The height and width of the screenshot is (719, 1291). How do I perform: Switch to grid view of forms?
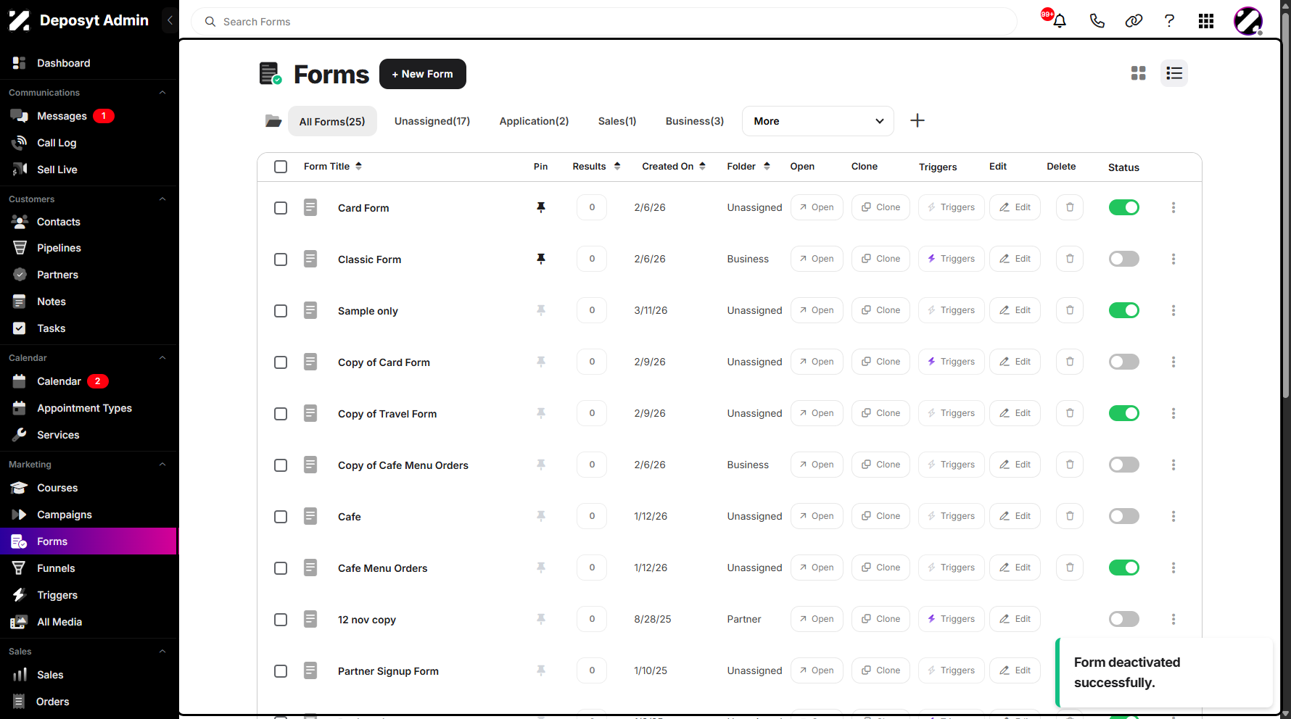coord(1139,73)
